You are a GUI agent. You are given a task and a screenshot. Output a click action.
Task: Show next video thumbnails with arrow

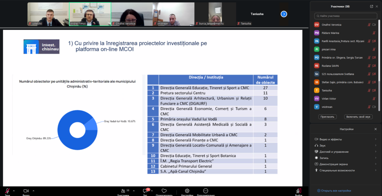pos(284,14)
